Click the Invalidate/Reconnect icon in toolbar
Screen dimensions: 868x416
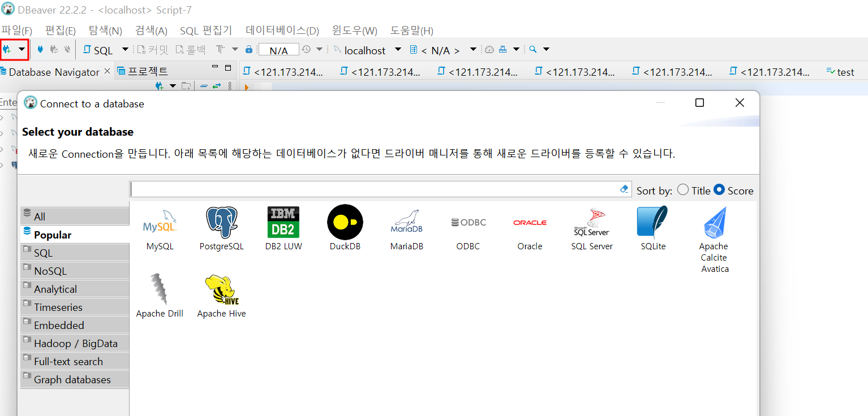click(x=54, y=50)
